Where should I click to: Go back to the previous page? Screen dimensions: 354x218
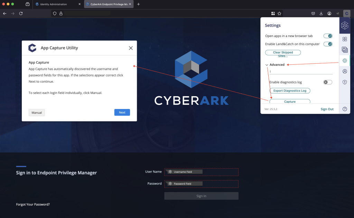(5, 13)
